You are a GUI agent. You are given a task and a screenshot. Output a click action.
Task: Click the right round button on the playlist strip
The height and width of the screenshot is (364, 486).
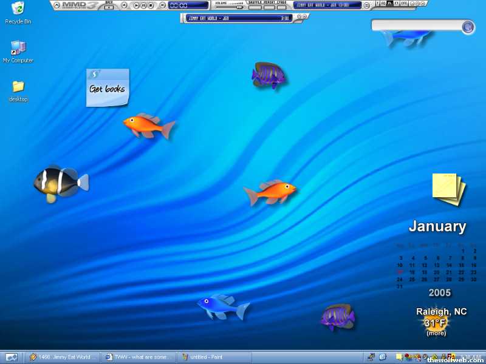click(304, 16)
